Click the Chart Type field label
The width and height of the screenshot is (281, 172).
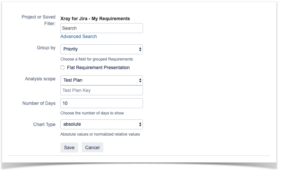pos(44,124)
